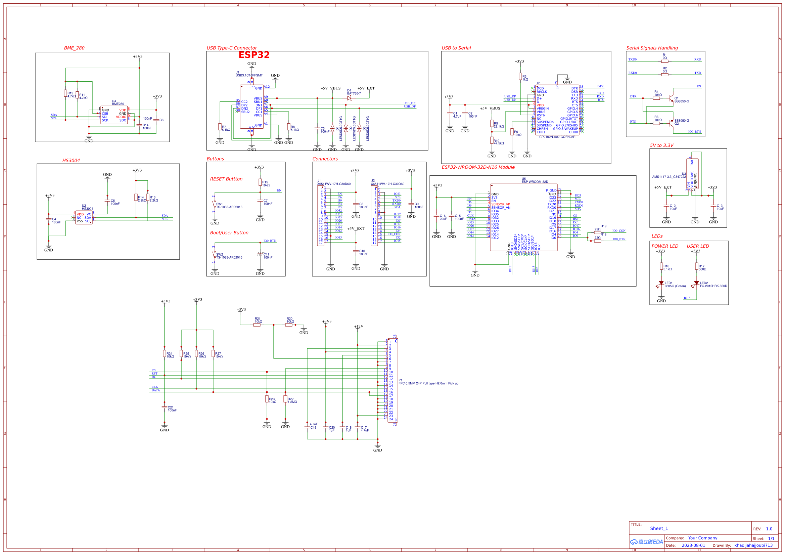Click the red ESP32 title text
785x555 pixels.
(x=254, y=55)
